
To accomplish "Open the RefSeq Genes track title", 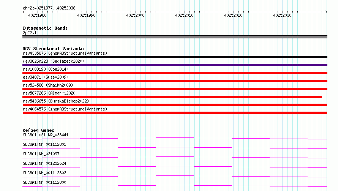I will tap(38, 130).
